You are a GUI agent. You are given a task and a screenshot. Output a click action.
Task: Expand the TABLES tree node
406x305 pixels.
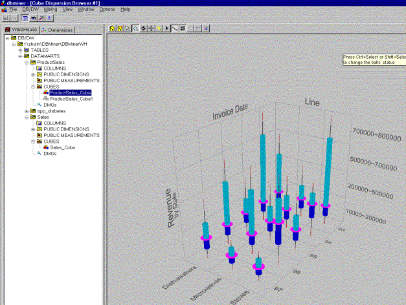20,50
